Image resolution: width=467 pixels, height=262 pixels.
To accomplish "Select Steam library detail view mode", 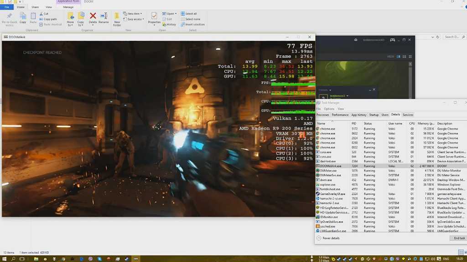I will click(x=398, y=56).
